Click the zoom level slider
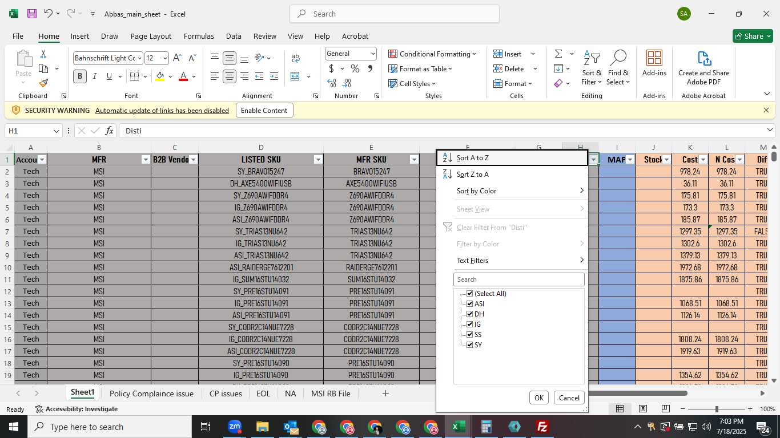 pos(717,409)
